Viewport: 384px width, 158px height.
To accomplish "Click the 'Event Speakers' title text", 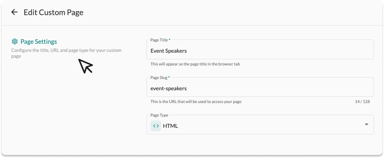I will pos(168,50).
